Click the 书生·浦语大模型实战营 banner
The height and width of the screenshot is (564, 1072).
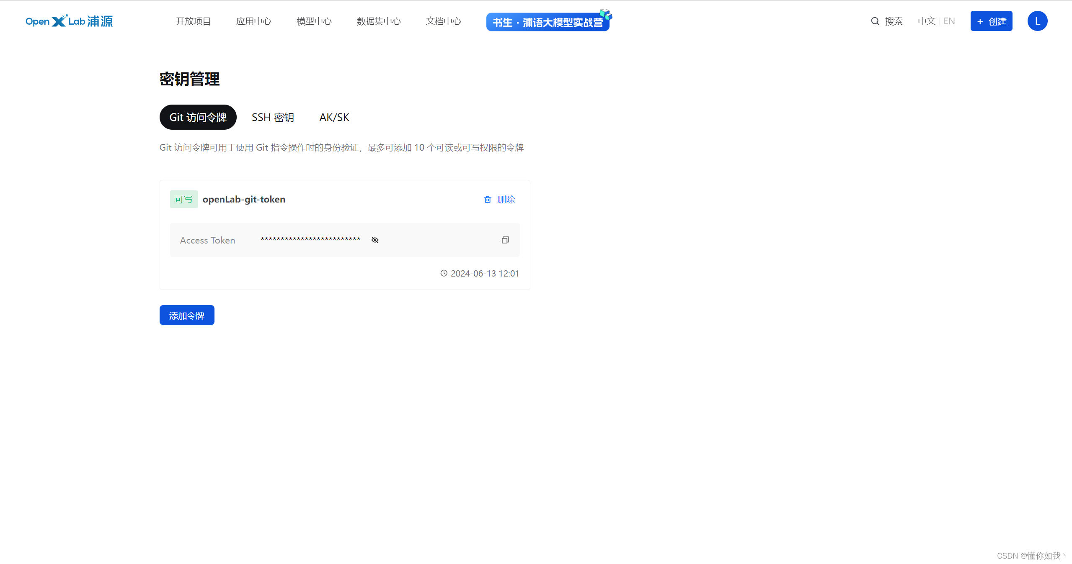[x=548, y=21]
